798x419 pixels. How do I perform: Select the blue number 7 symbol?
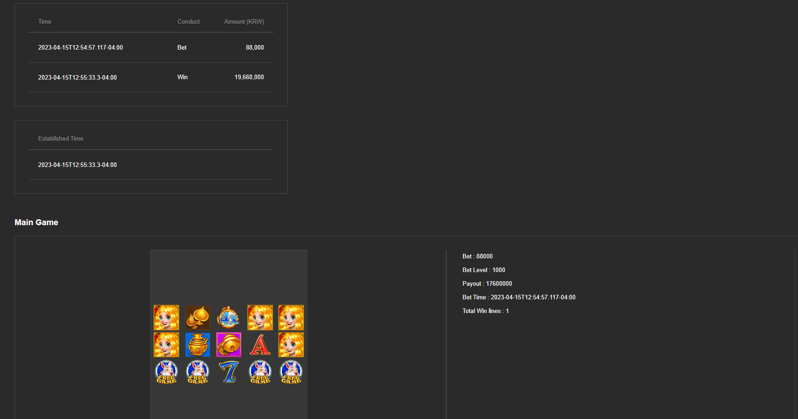click(x=229, y=372)
